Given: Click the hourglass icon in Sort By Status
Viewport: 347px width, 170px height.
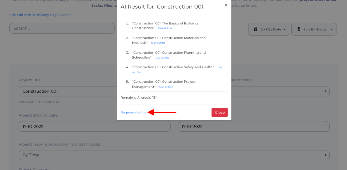Looking at the screenshot, I should click(298, 29).
